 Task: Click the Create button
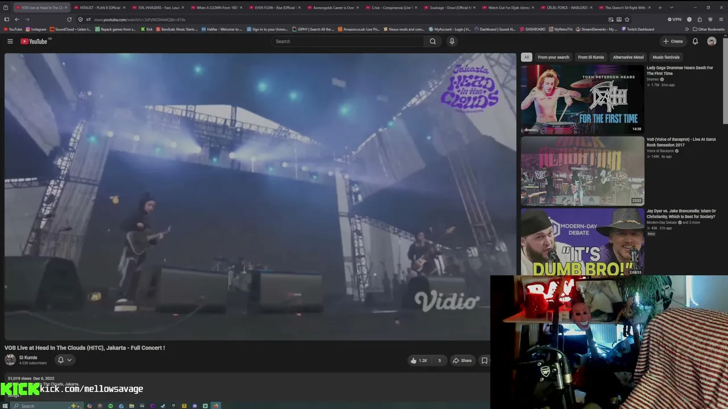coord(673,41)
